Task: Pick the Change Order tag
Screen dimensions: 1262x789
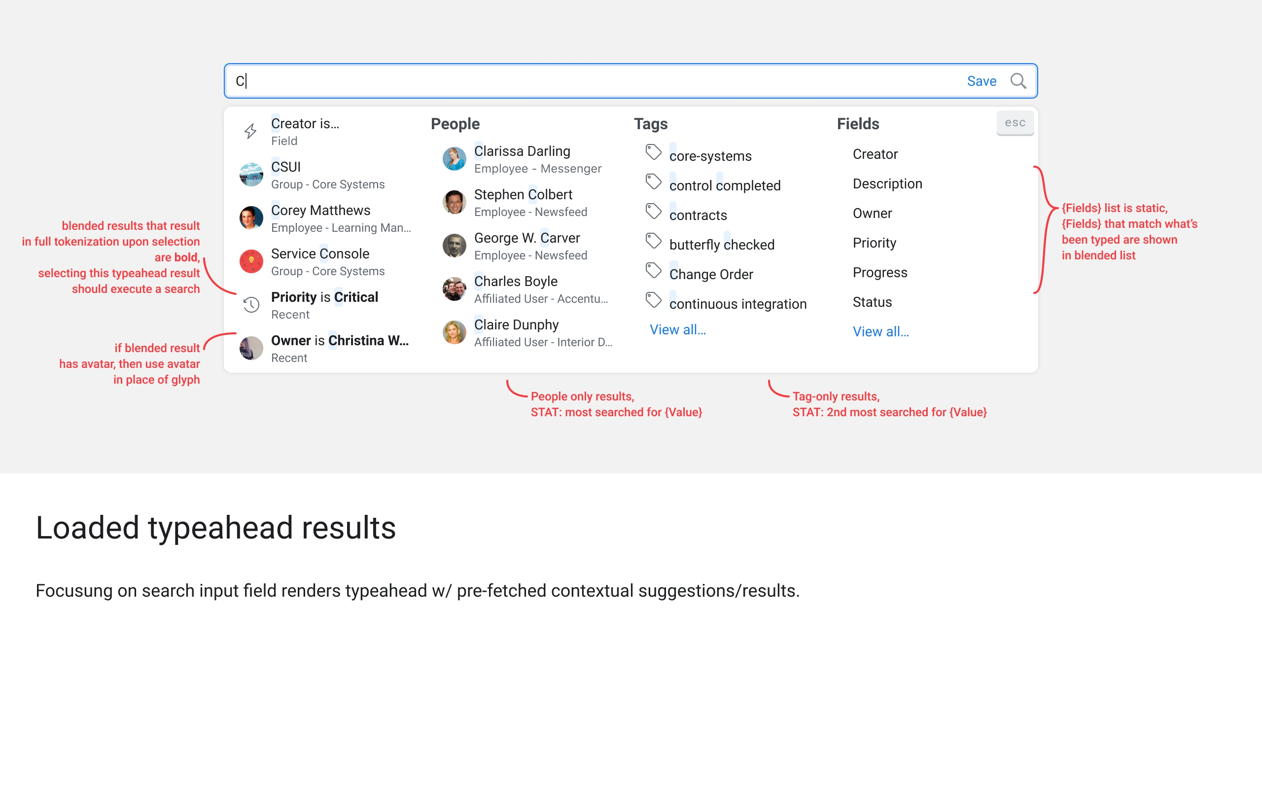Action: [711, 275]
